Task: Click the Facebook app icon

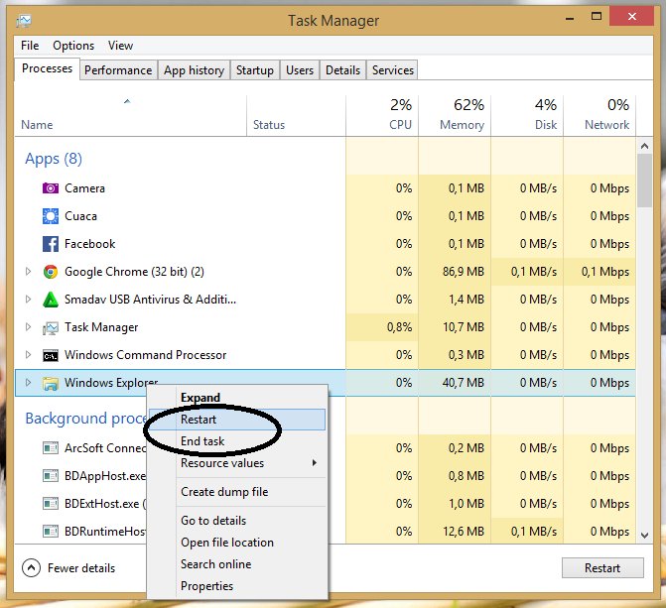Action: click(50, 244)
